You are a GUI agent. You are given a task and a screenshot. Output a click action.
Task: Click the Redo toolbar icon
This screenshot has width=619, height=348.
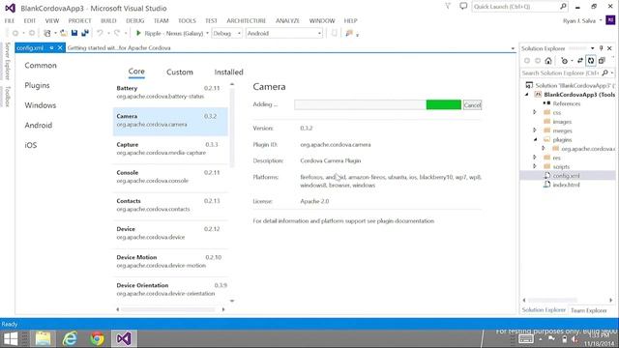[117, 33]
